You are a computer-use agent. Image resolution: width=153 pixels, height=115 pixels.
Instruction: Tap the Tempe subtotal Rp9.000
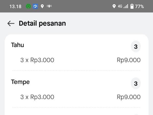[x=129, y=97]
